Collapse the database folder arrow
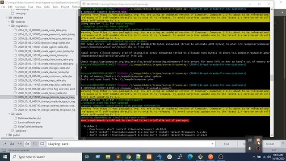This screenshot has width=286, height=161. [x=7, y=17]
